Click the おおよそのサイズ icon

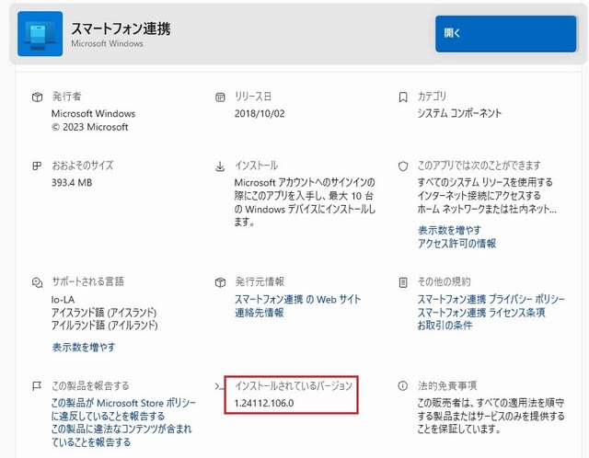point(37,166)
